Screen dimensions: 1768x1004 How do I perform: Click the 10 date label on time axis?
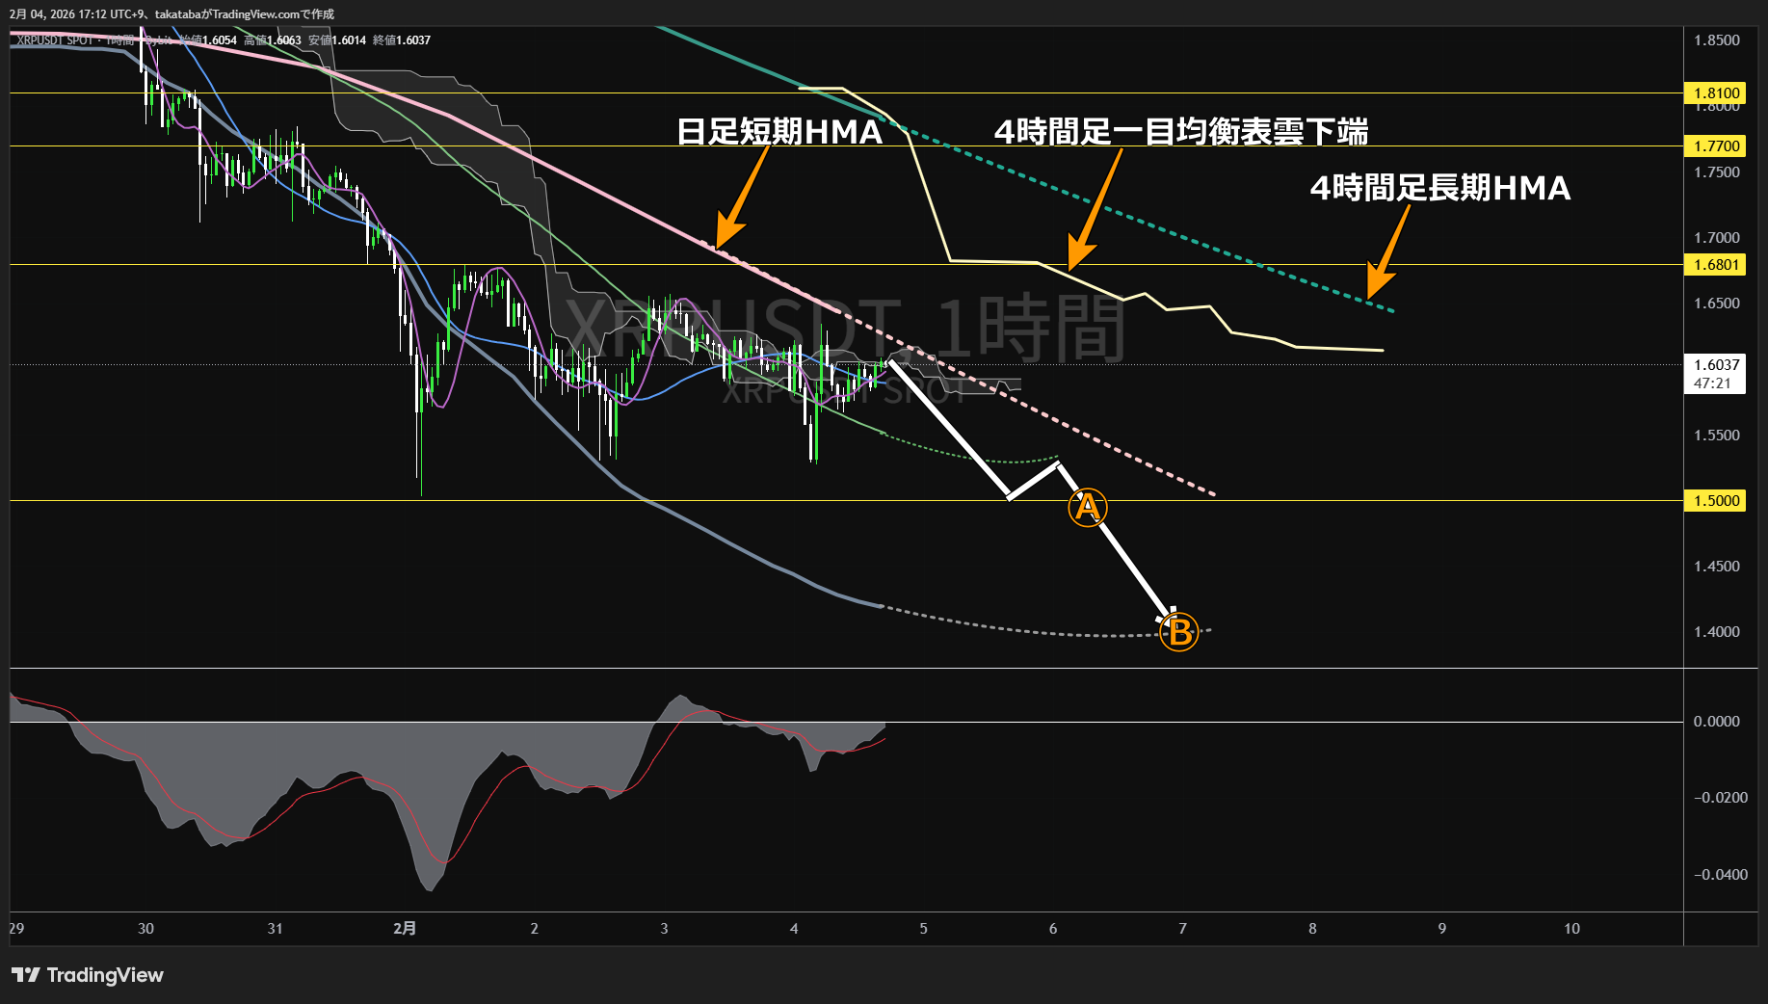1571,929
